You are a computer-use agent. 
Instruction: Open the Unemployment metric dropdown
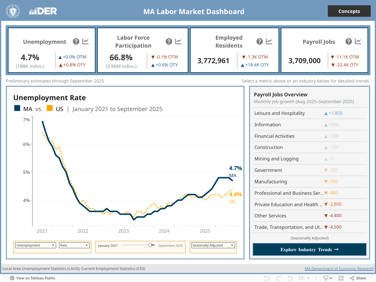pyautogui.click(x=36, y=245)
